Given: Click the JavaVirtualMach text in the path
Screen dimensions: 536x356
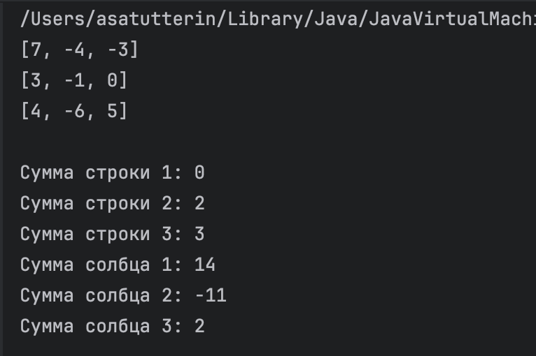Looking at the screenshot, I should coord(452,19).
